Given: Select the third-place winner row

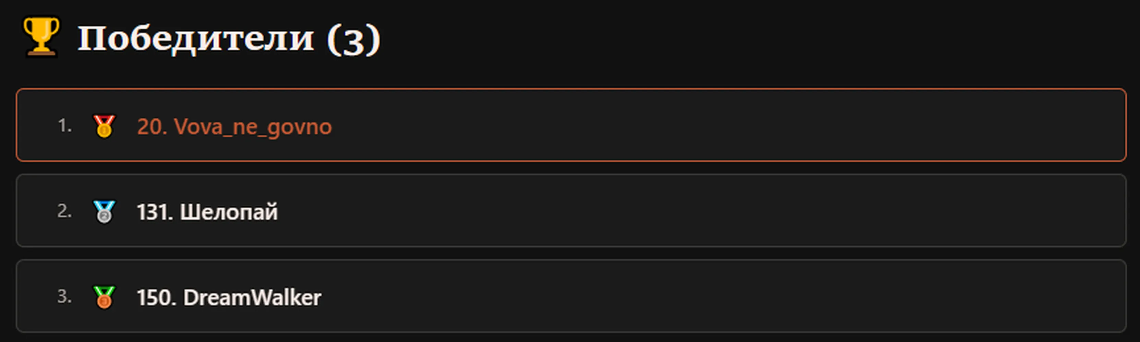Looking at the screenshot, I should coord(571,296).
